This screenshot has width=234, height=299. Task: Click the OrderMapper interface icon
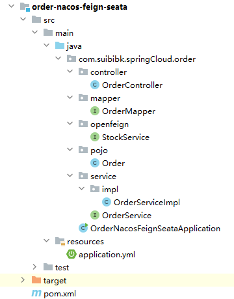point(95,111)
